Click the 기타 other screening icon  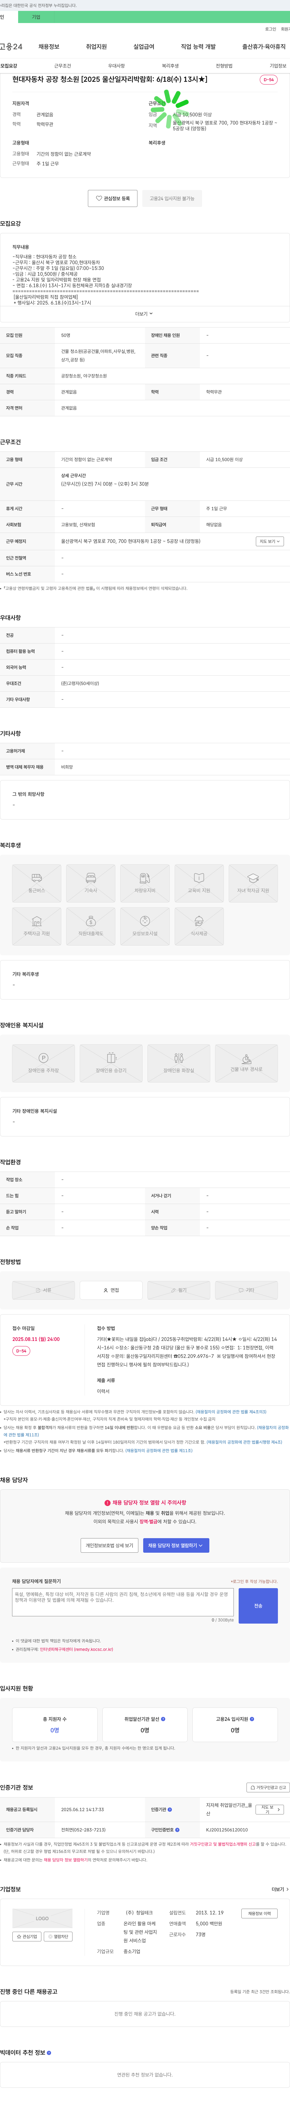coord(246,1290)
